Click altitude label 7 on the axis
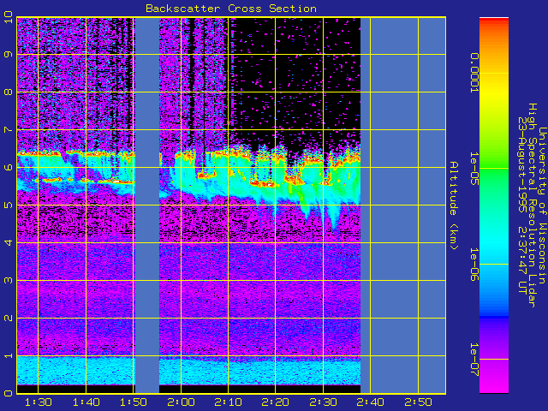The height and width of the screenshot is (411, 548). coord(9,129)
